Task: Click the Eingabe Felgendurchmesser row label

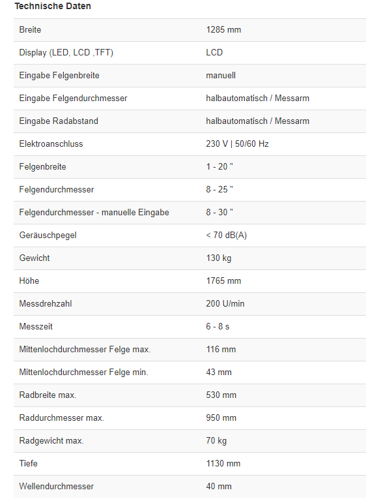Action: click(x=73, y=98)
